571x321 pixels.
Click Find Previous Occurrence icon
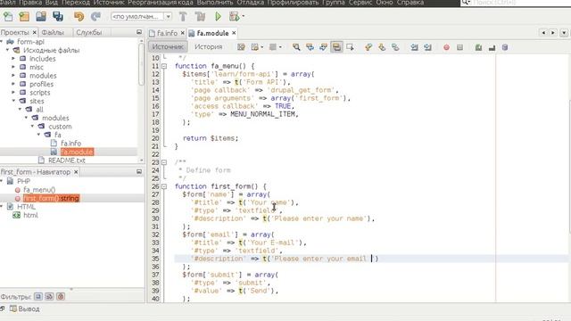click(x=310, y=47)
